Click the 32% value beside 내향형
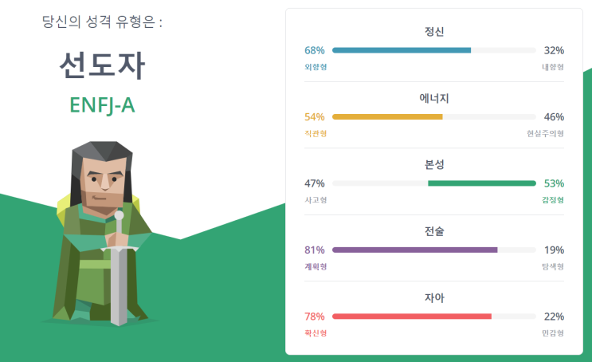Screen dimensions: 592x362 pyautogui.click(x=554, y=50)
